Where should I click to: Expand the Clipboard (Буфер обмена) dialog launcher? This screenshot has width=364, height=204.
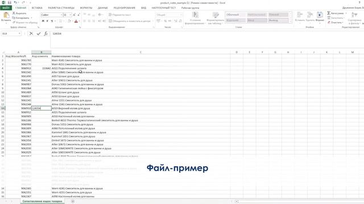pyautogui.click(x=38, y=27)
